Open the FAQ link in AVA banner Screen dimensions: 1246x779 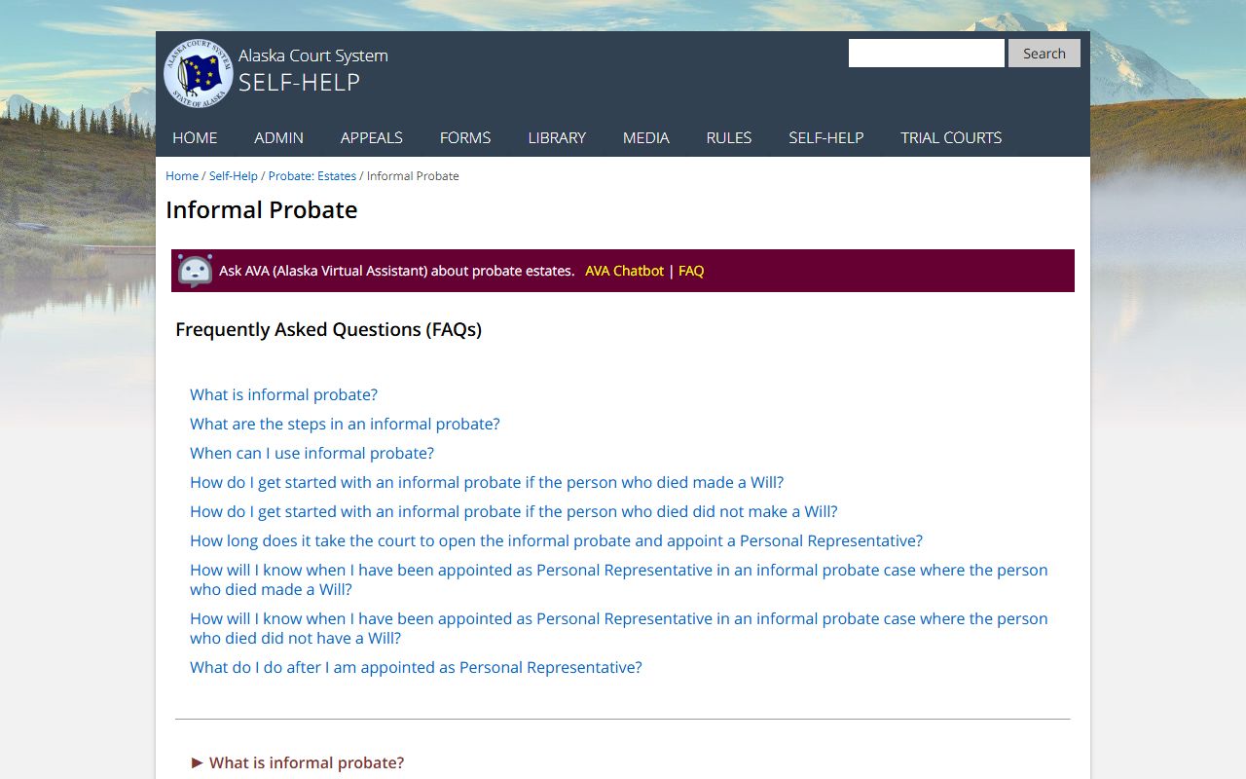pos(691,271)
